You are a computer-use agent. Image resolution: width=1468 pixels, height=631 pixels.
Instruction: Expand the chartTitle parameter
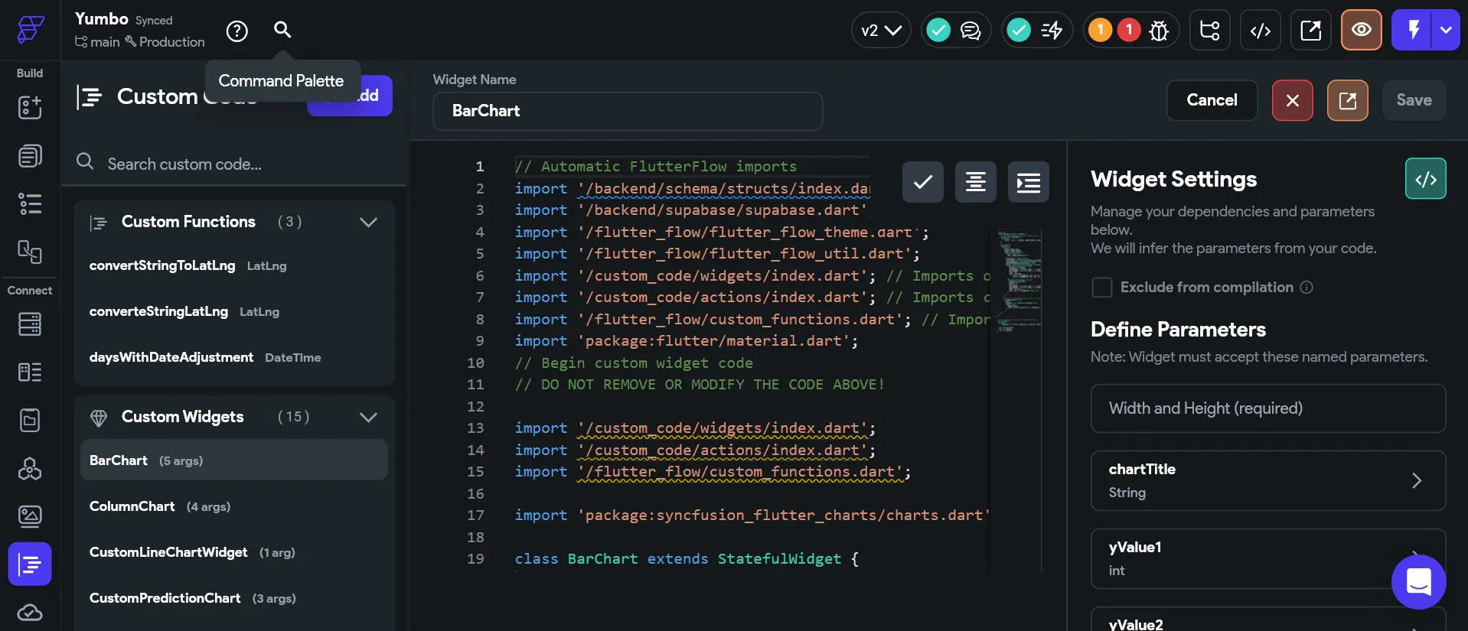(x=1268, y=481)
